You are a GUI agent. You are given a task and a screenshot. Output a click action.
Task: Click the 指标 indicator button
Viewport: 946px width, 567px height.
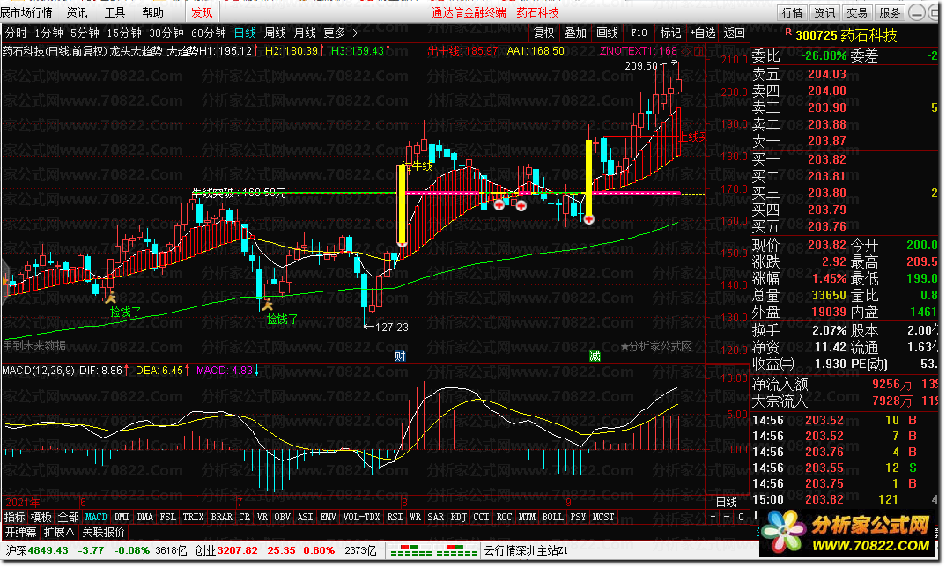(x=14, y=517)
